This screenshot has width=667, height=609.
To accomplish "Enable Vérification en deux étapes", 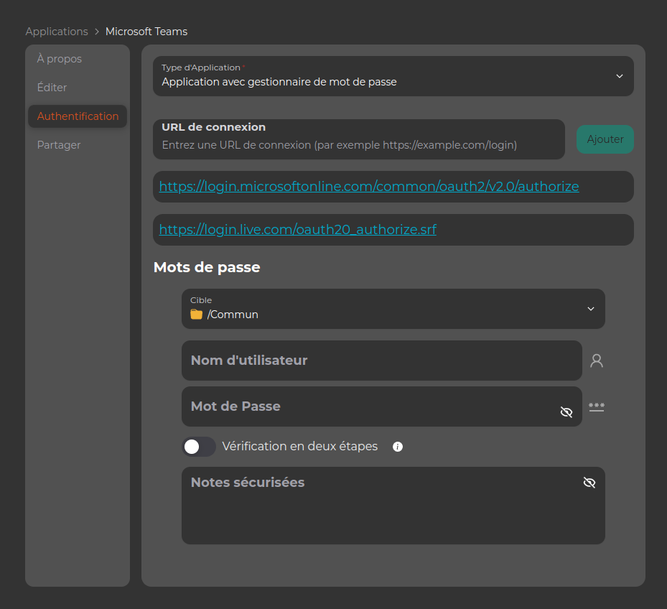I will click(x=199, y=447).
